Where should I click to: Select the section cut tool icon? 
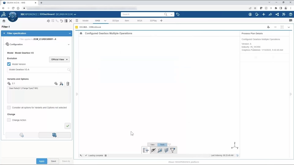[166, 150]
